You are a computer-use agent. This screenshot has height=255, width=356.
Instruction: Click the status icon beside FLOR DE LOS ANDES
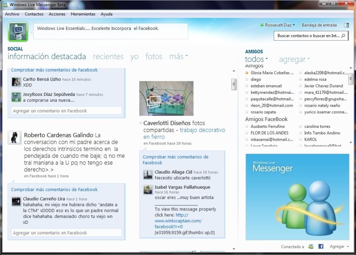[x=247, y=133]
